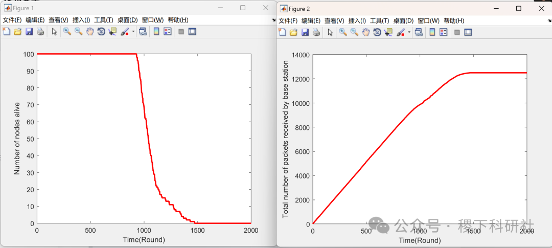Select the Zoom In tool in Figure 1
The width and height of the screenshot is (552, 248).
coord(67,32)
